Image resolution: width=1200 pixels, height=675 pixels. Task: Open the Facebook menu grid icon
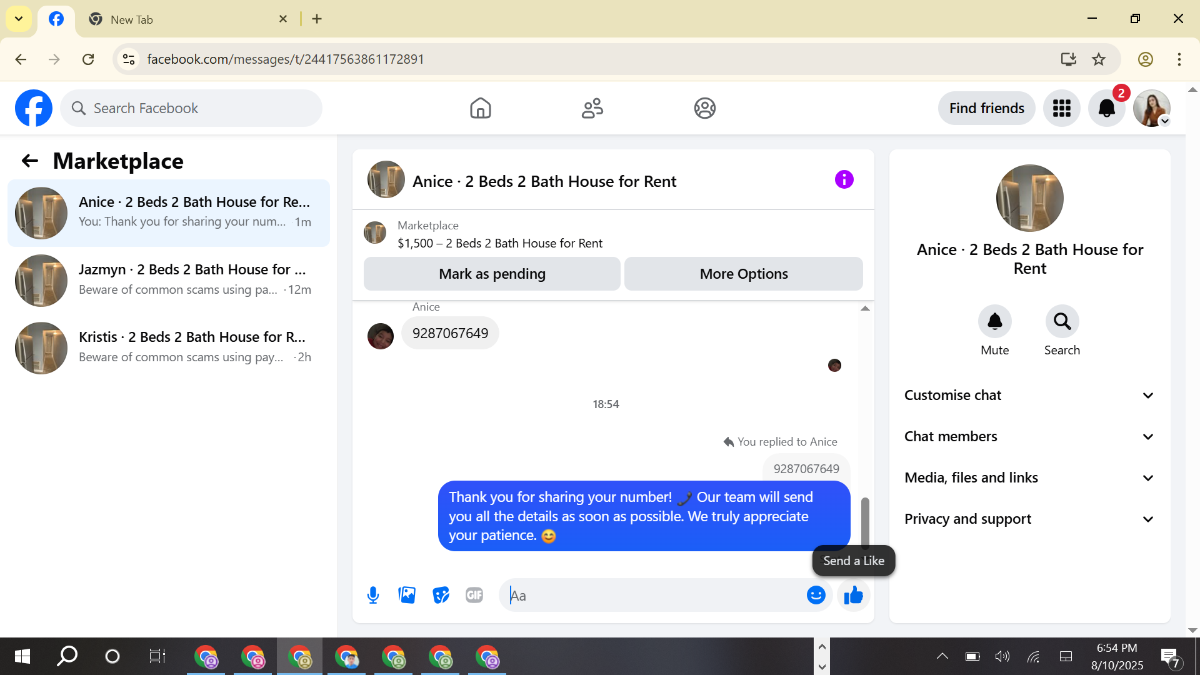[1061, 108]
